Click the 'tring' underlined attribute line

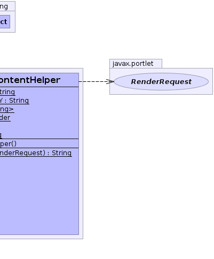click(x=7, y=92)
